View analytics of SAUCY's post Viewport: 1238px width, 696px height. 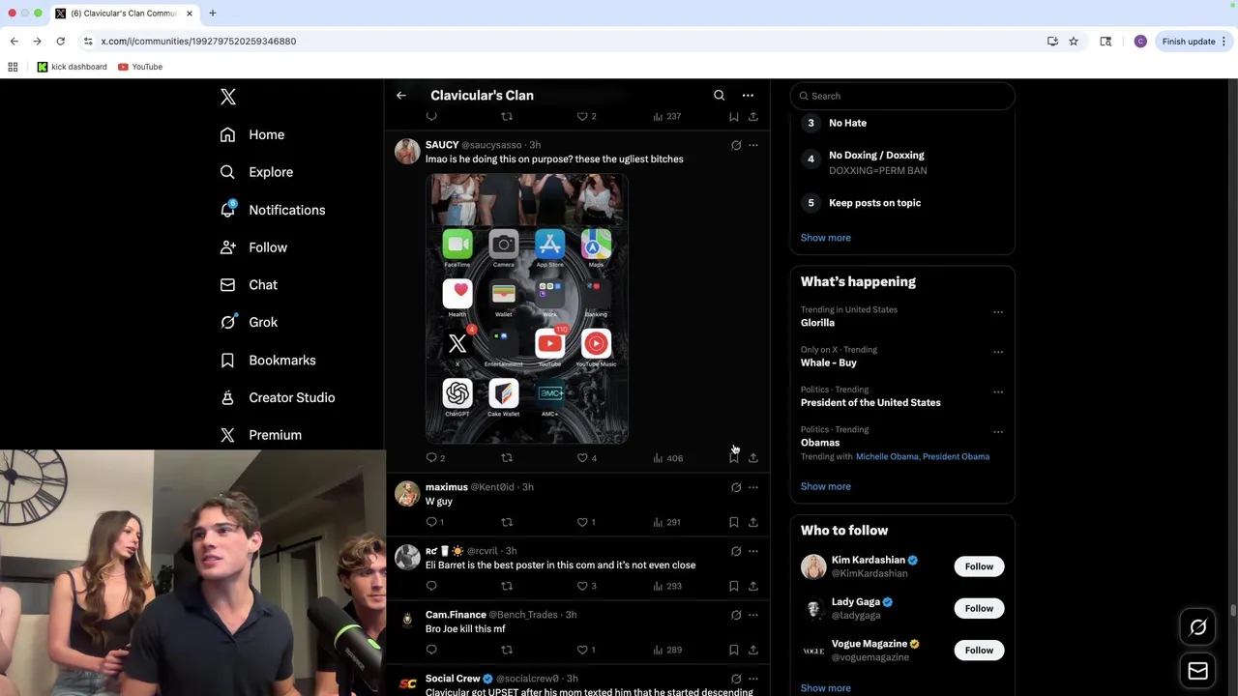(x=667, y=458)
